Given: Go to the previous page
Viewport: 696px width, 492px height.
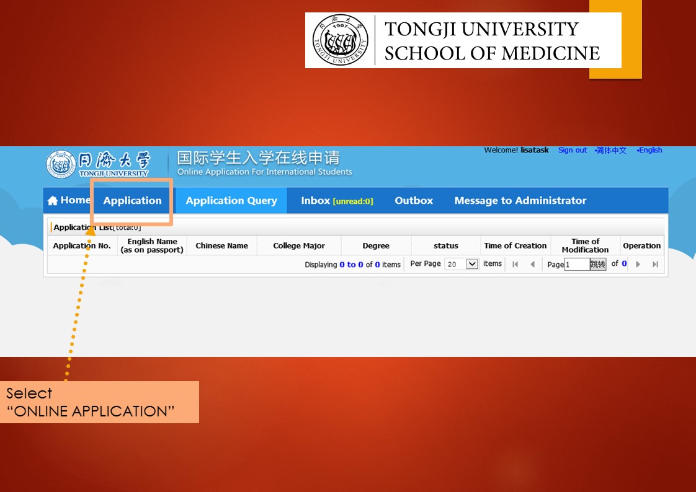Looking at the screenshot, I should point(532,265).
